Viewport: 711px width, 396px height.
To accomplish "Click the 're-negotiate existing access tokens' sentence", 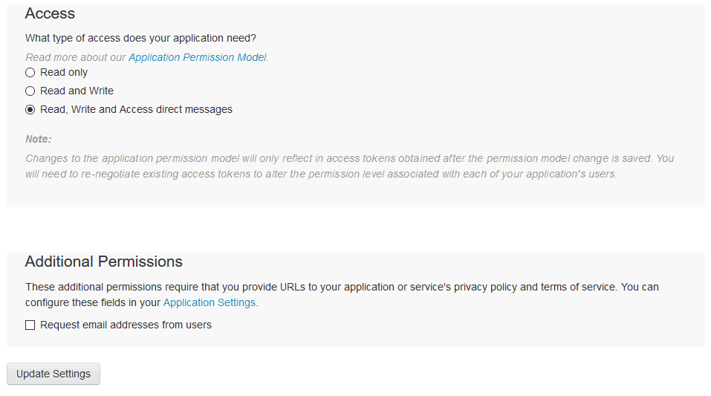I will 319,175.
